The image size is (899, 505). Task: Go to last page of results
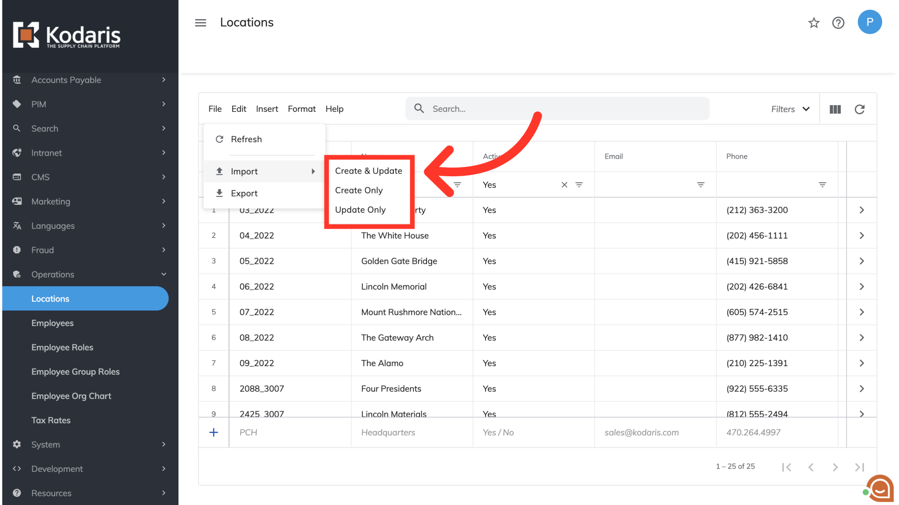click(859, 467)
